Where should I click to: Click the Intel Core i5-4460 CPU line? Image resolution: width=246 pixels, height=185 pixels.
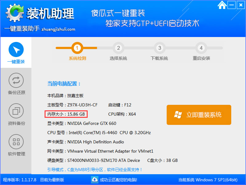point(99,133)
